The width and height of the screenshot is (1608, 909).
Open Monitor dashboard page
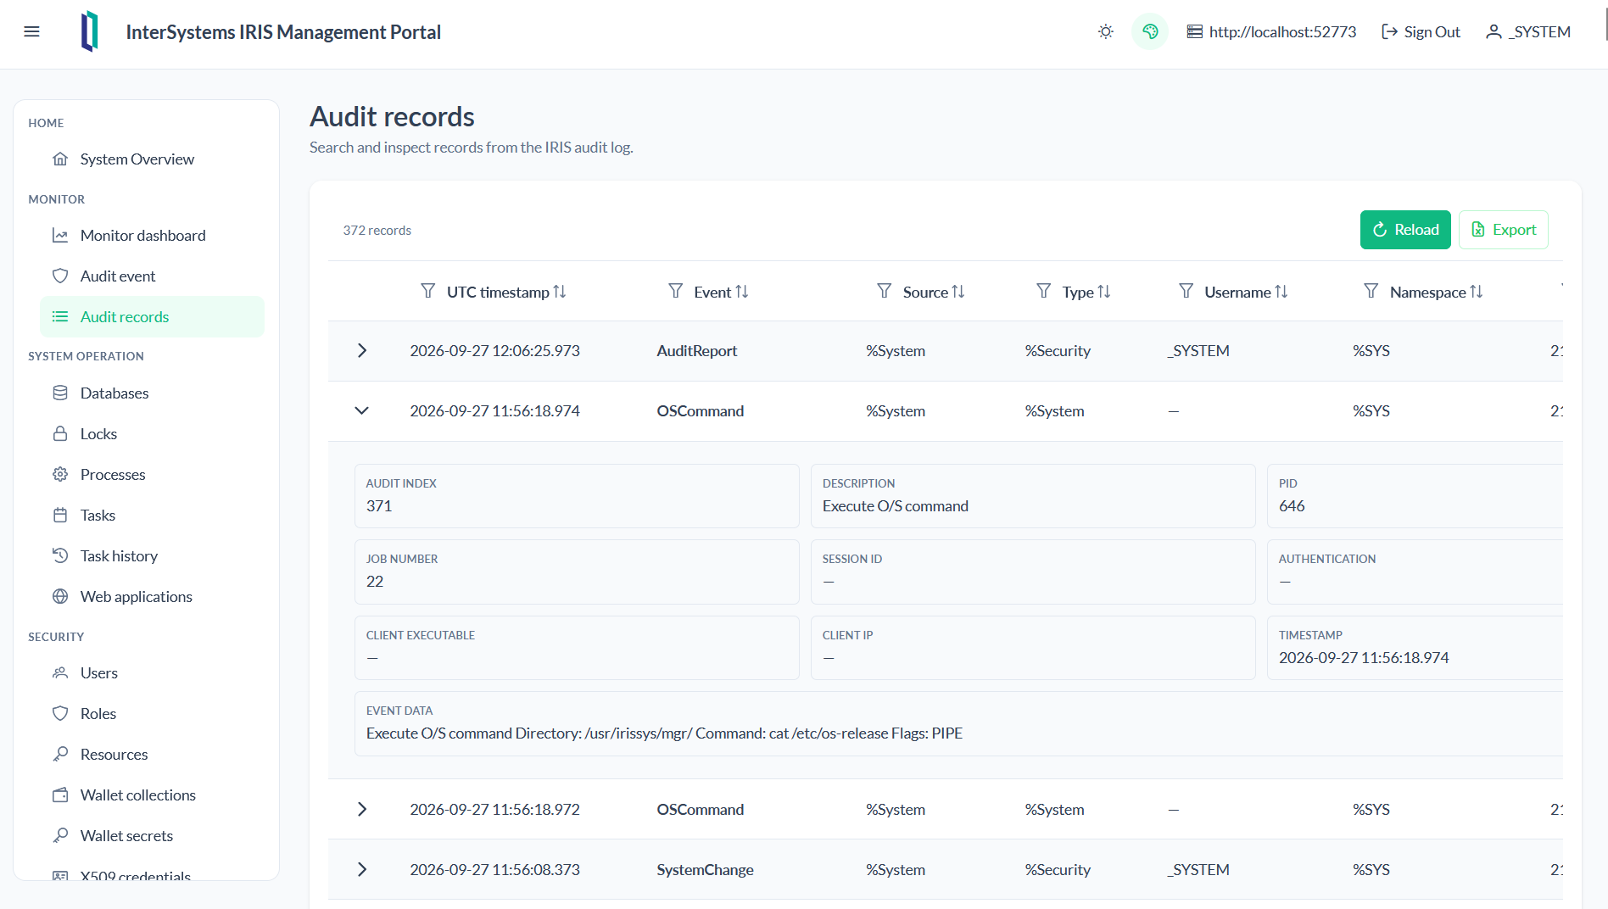(152, 236)
